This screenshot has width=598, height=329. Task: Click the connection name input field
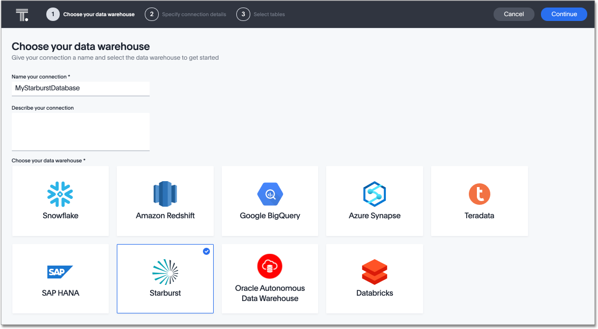click(81, 88)
